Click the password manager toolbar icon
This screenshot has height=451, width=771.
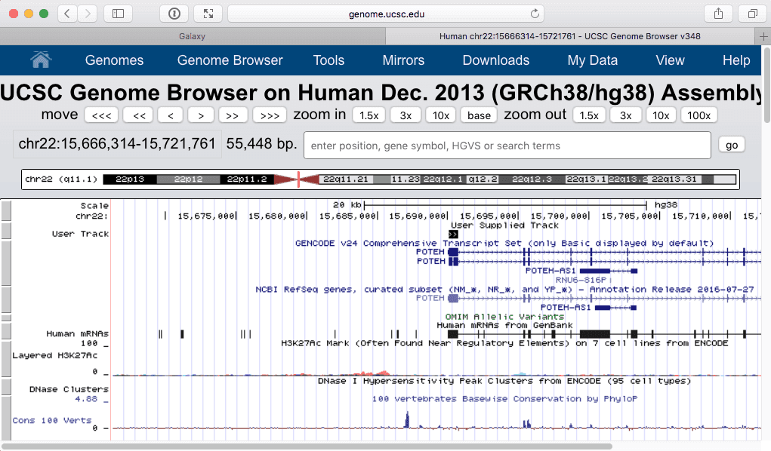[x=174, y=14]
